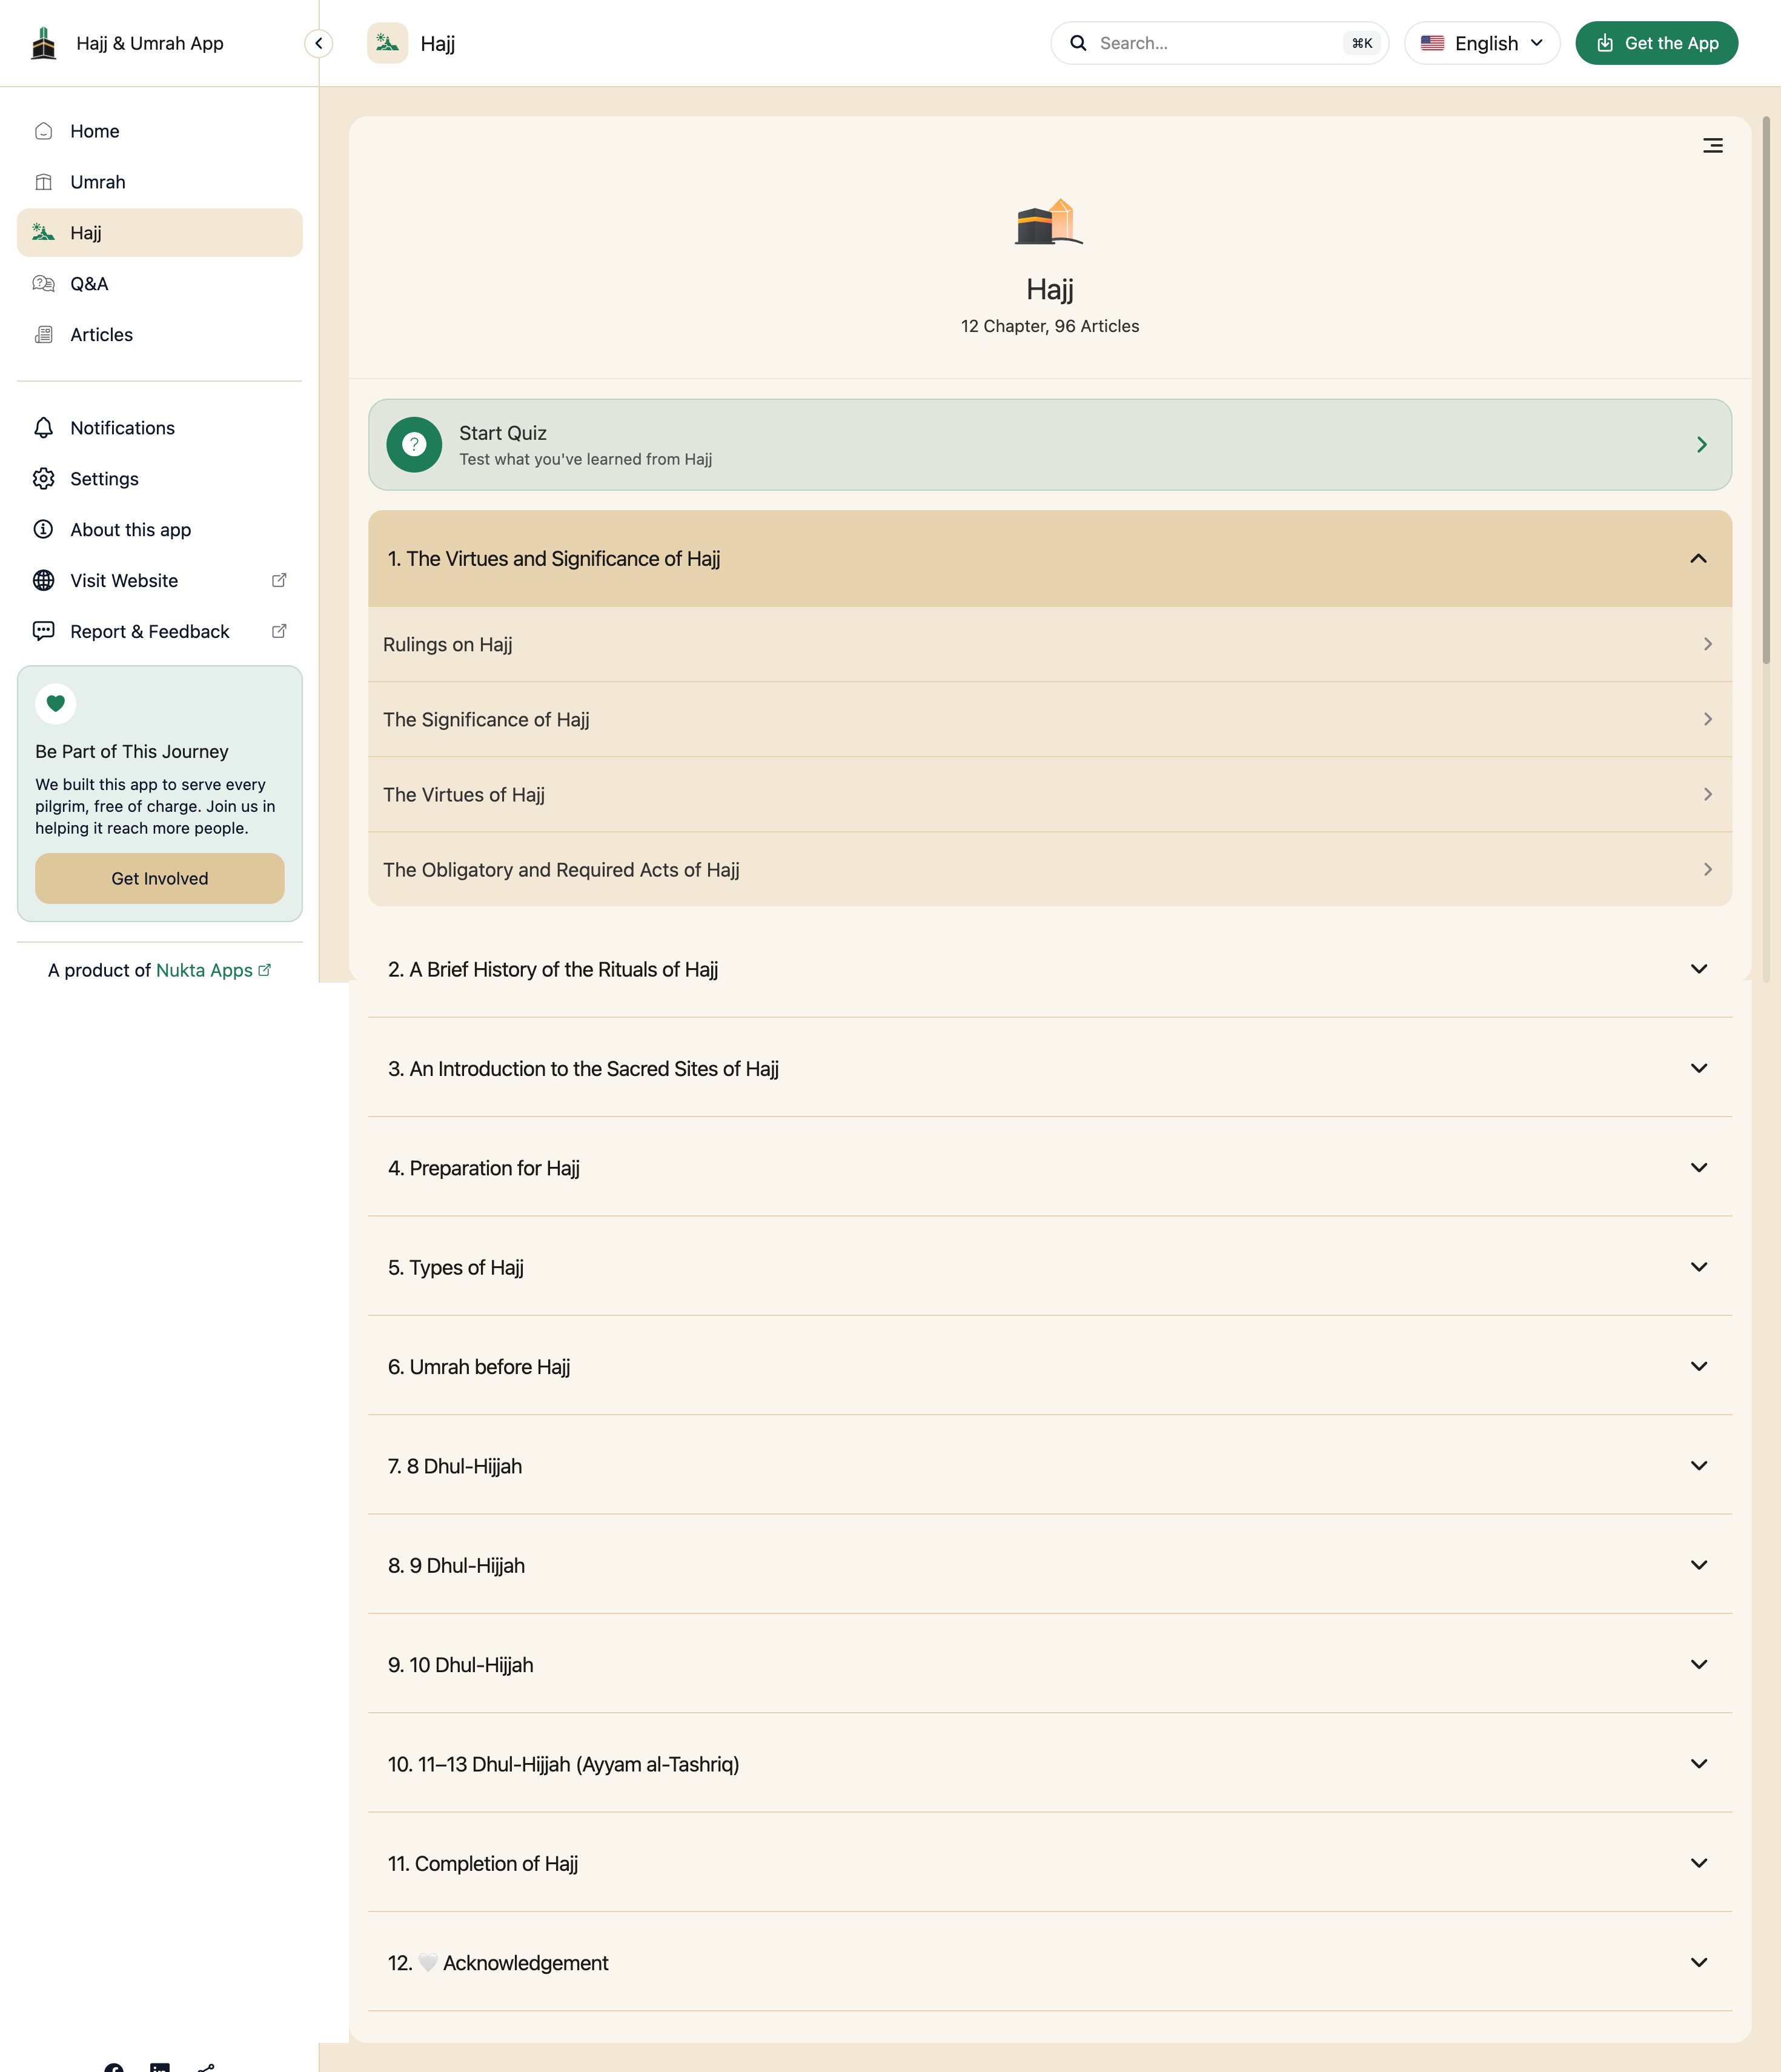
Task: Focus the Search input field
Action: point(1219,43)
